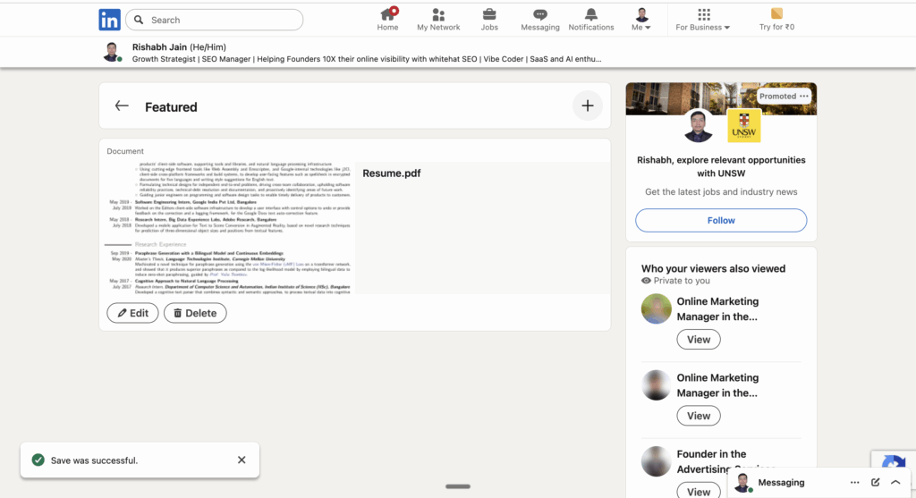
Task: Dismiss the Save was successful toast
Action: (242, 460)
